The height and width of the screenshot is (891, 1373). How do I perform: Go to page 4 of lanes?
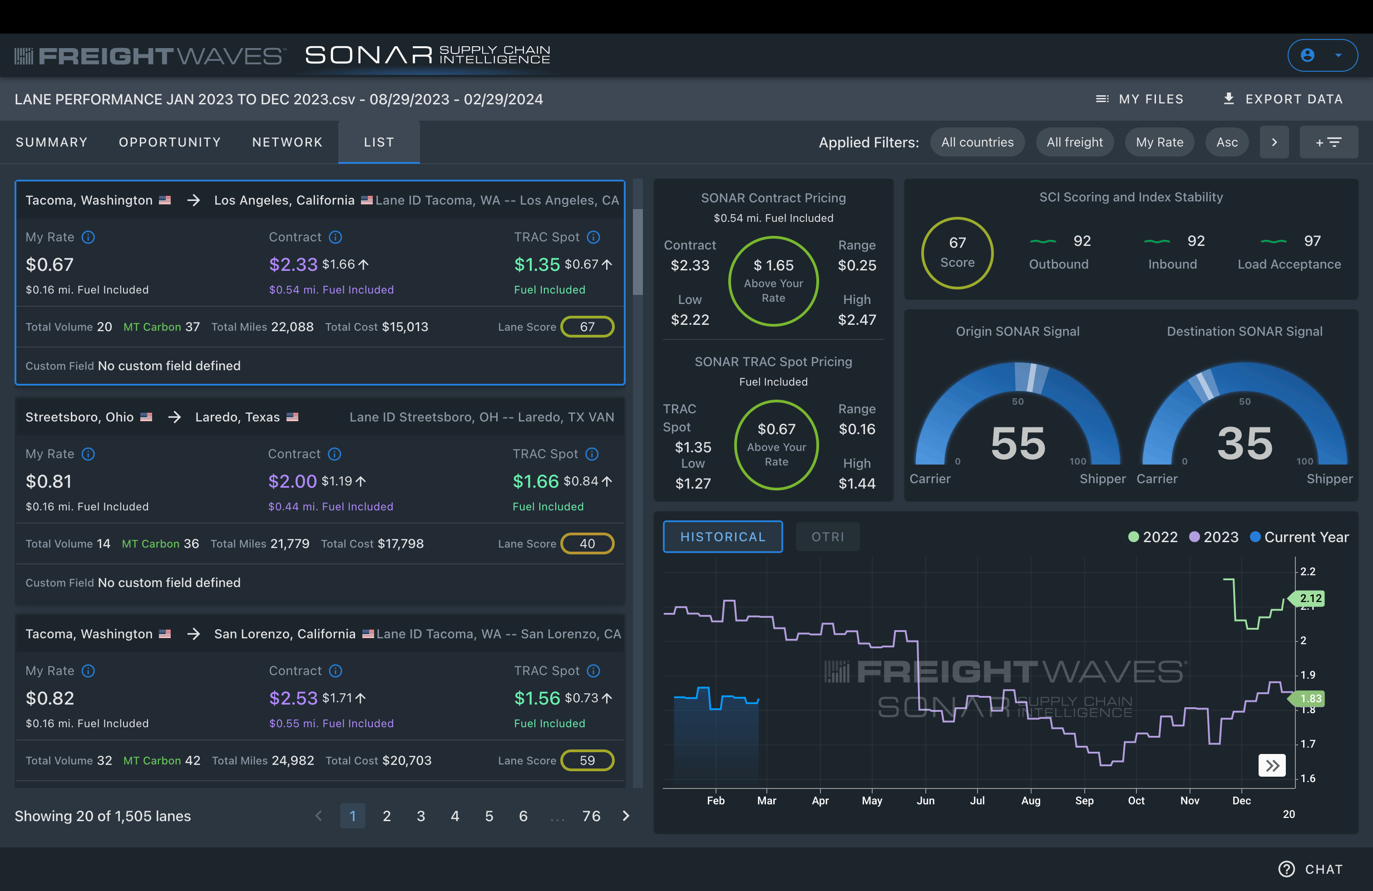coord(454,816)
